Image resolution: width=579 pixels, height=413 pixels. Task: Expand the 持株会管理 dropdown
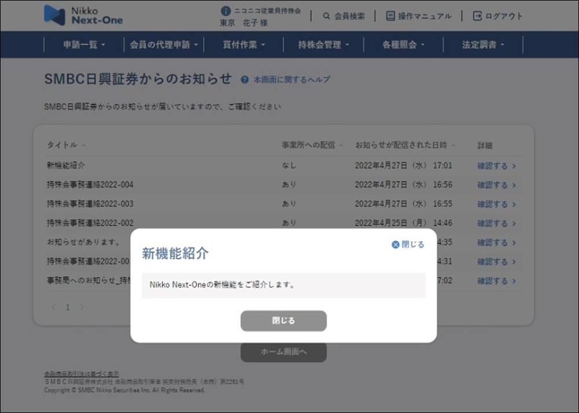(x=323, y=45)
